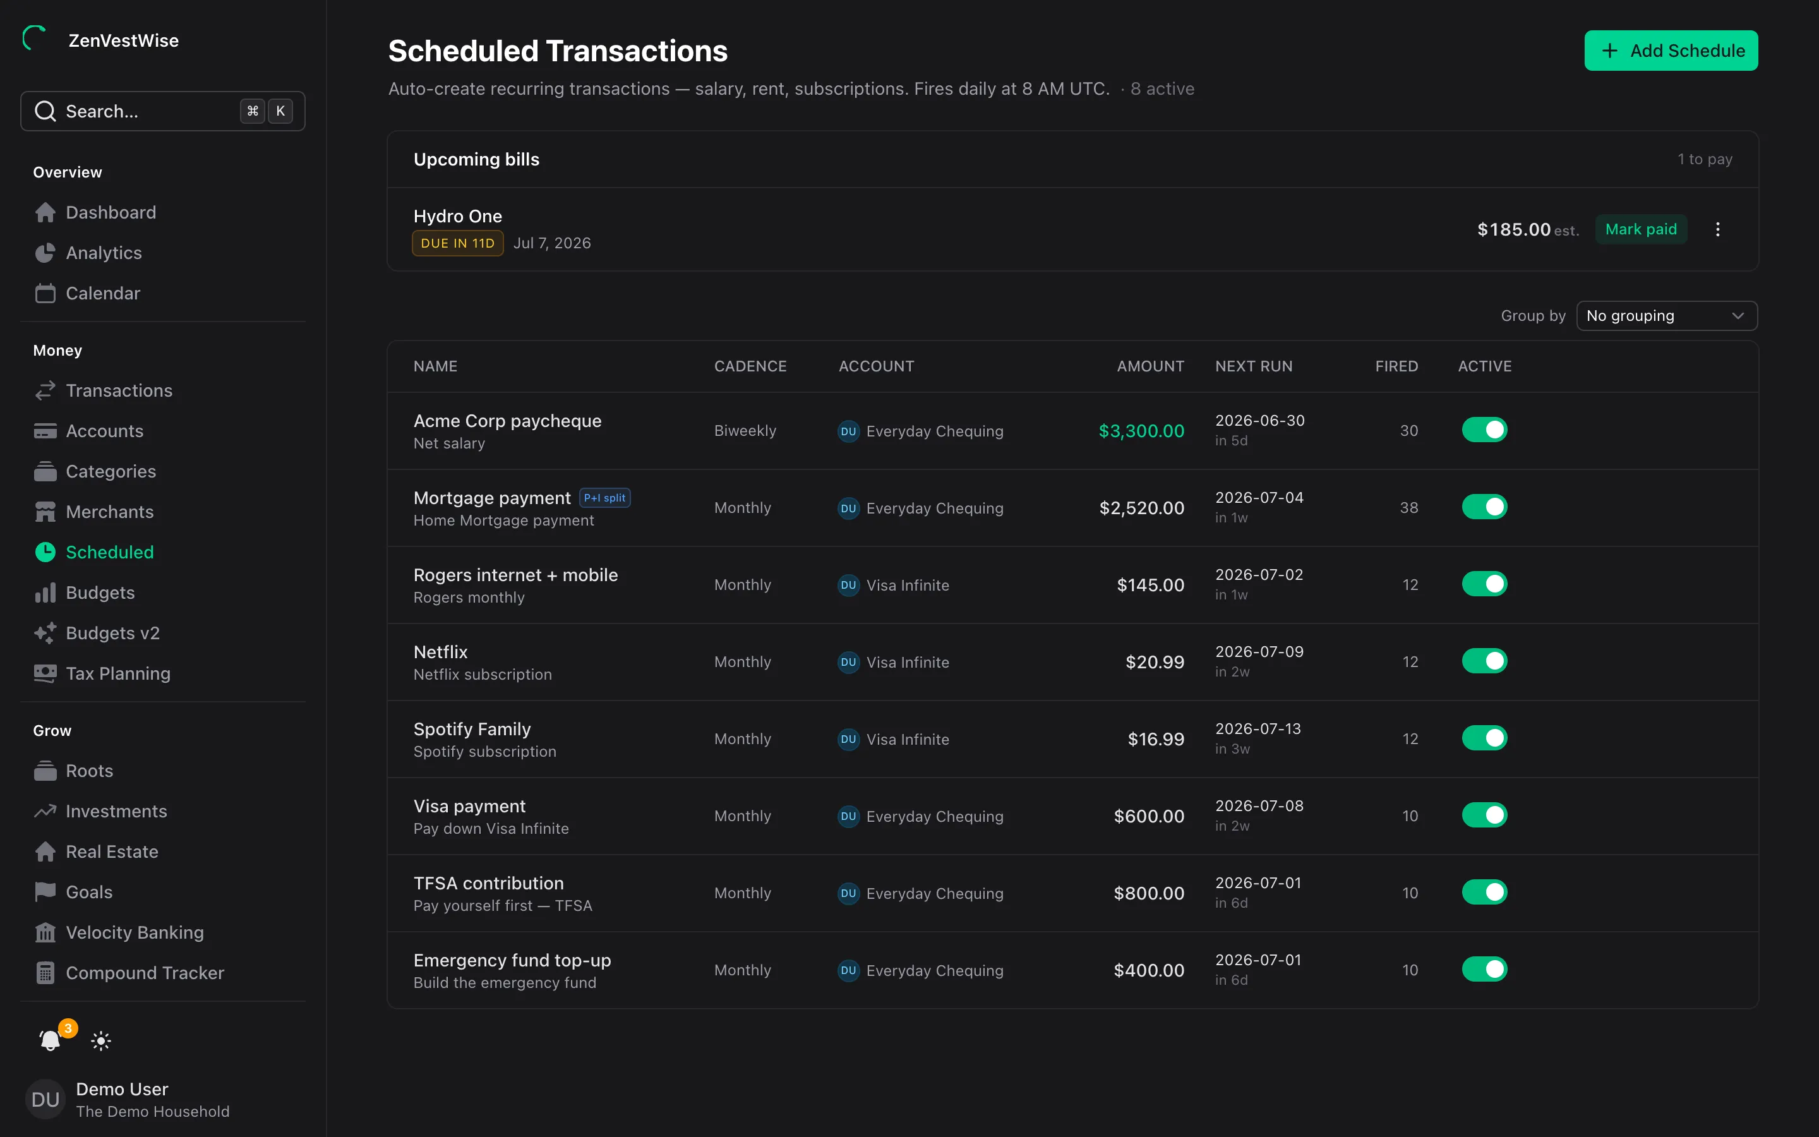Click the P+I split badge
Viewport: 1819px width, 1137px height.
click(604, 498)
